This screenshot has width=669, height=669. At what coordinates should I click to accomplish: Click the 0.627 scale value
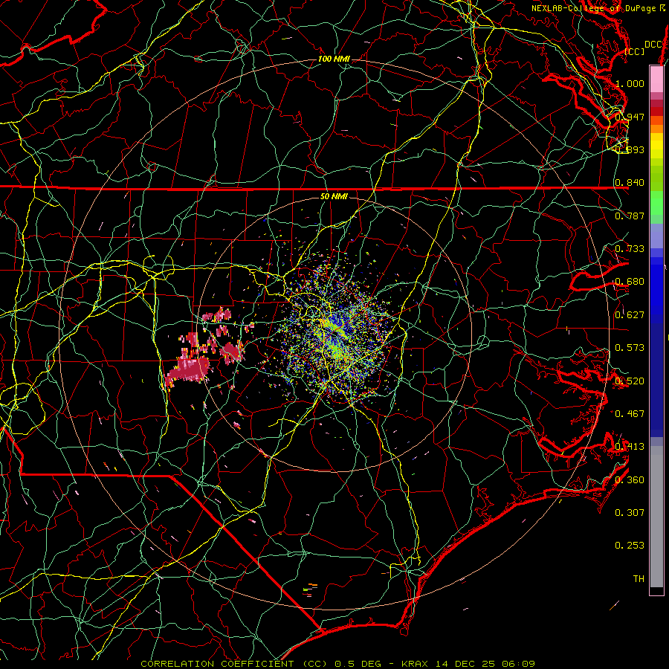tap(630, 315)
